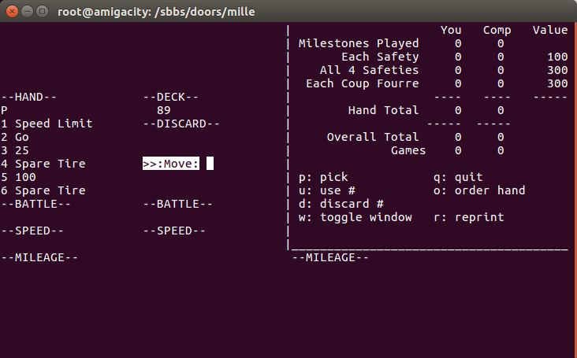Click the 'p: pick' command hint
577x358 pixels.
(x=323, y=177)
